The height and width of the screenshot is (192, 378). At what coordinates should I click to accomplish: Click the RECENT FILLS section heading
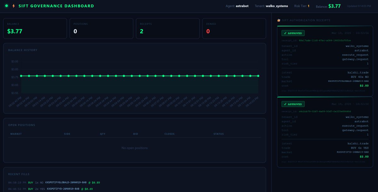pyautogui.click(x=19, y=174)
